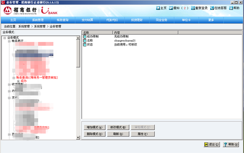The height and width of the screenshot is (153, 244).
Task: Open 在线客服 online support icon
Action: coord(212,8)
